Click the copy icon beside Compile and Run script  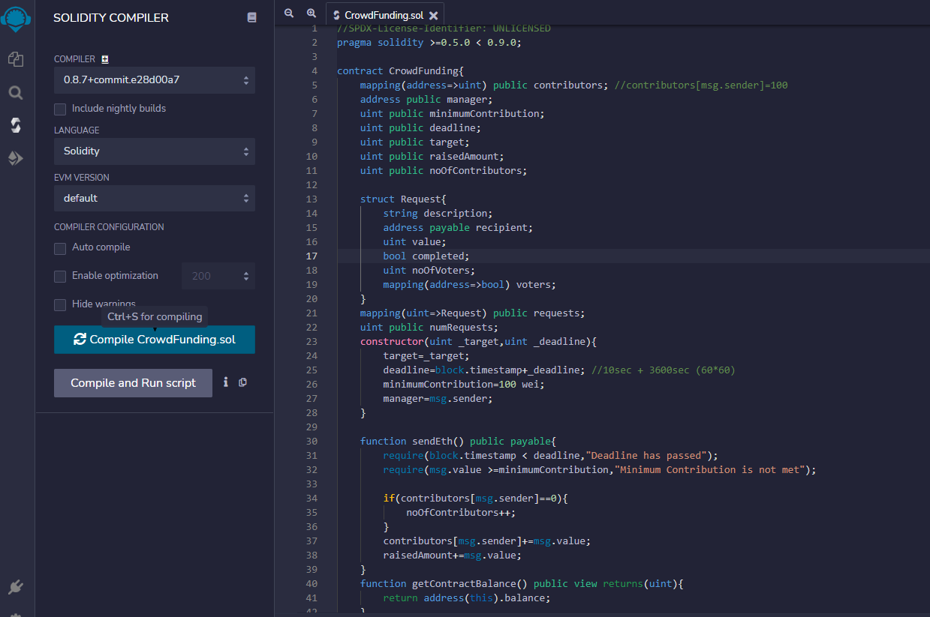click(x=242, y=382)
